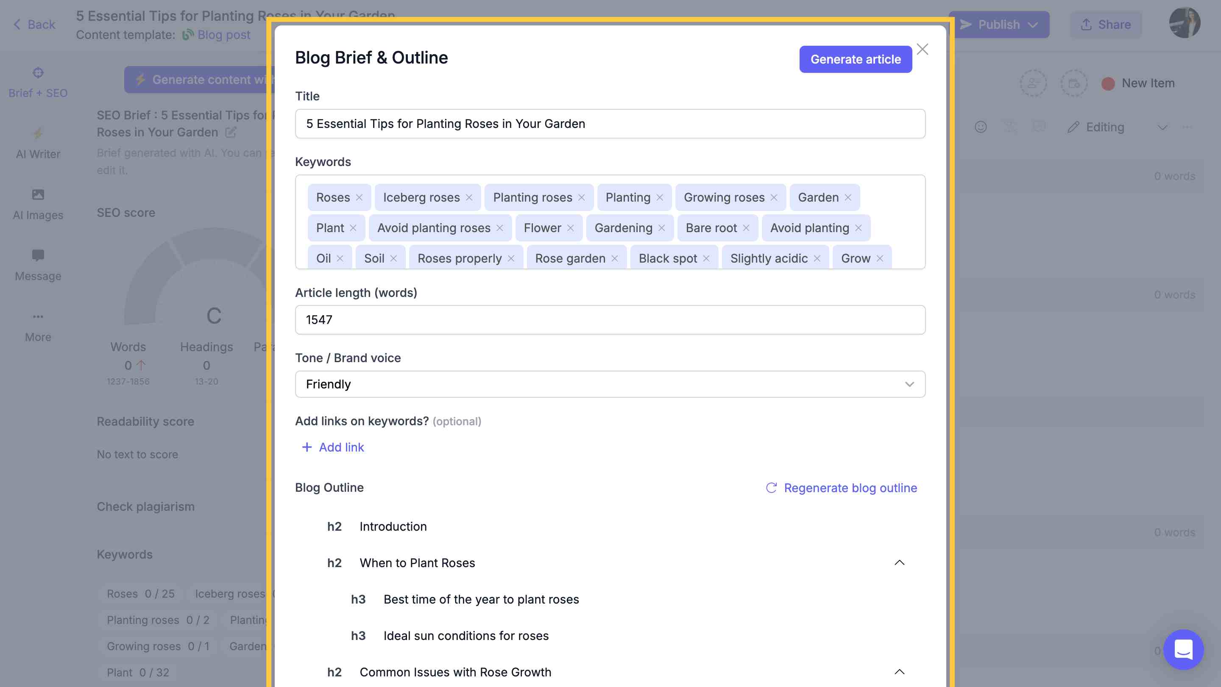Viewport: 1221px width, 687px height.
Task: Delete the Planting keyword chip
Action: (x=660, y=197)
